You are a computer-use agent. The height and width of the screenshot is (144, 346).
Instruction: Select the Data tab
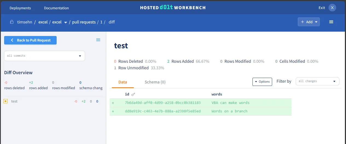[123, 82]
